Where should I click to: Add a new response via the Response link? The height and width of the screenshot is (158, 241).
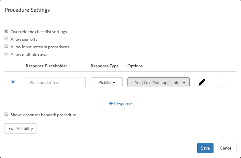click(x=123, y=104)
